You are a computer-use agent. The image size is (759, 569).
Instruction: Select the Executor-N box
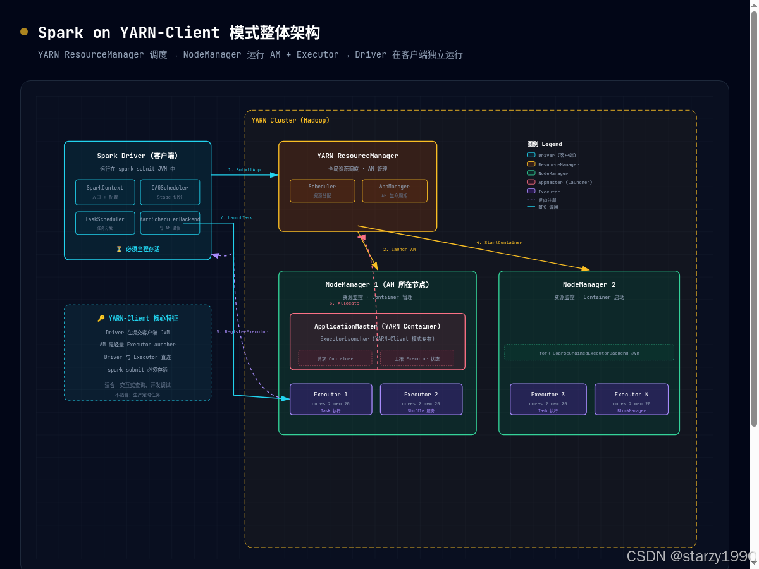tap(631, 400)
